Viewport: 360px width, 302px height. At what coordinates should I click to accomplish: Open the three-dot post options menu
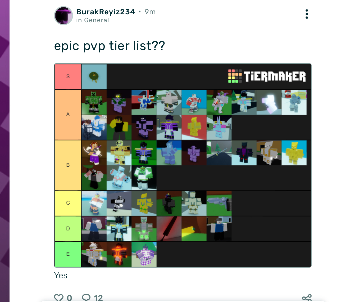[307, 14]
